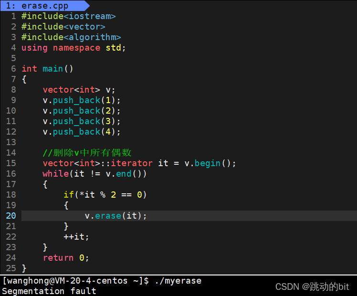Image resolution: width=357 pixels, height=296 pixels.
Task: Click the 'int main()' declaration
Action: pyautogui.click(x=47, y=69)
